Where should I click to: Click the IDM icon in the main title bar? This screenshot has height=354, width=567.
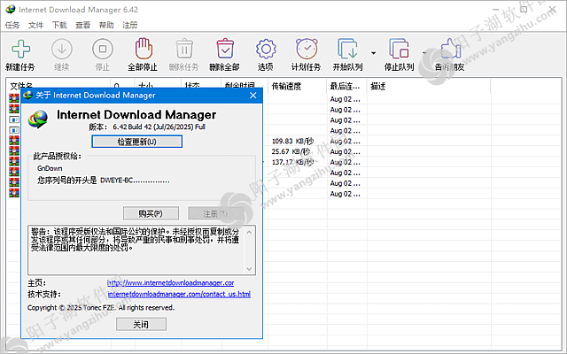point(10,9)
